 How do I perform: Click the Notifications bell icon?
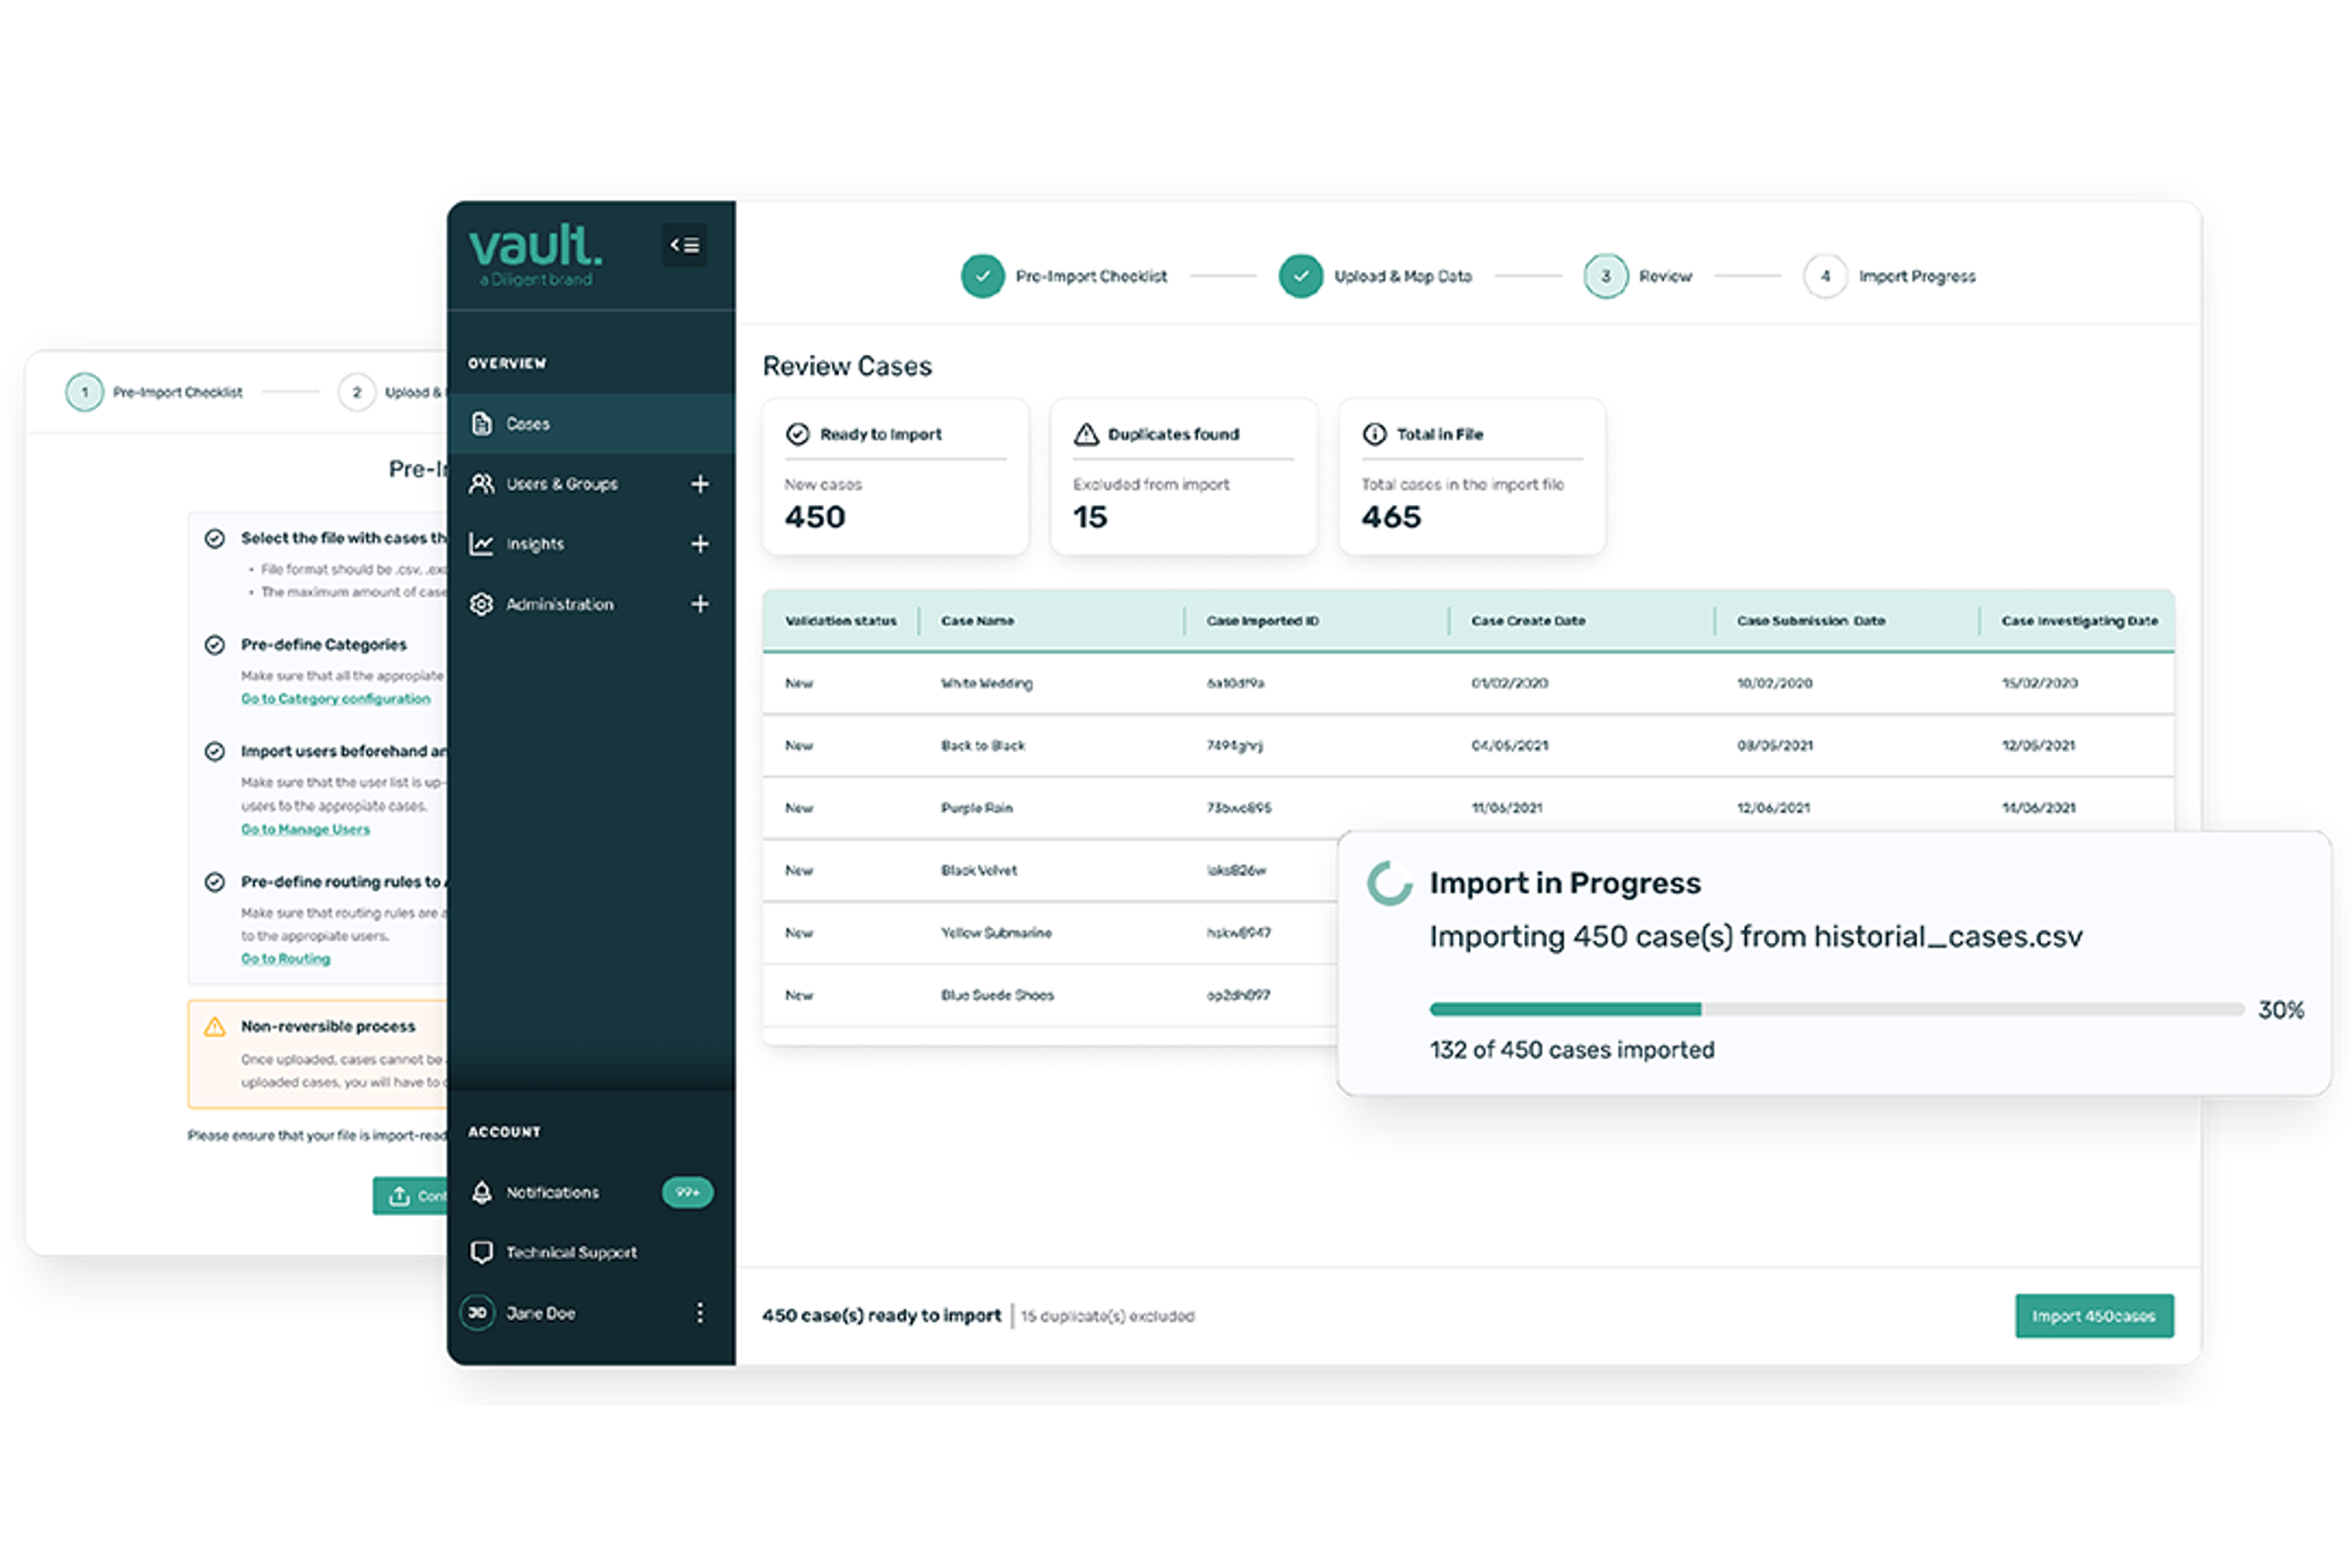pyautogui.click(x=482, y=1192)
